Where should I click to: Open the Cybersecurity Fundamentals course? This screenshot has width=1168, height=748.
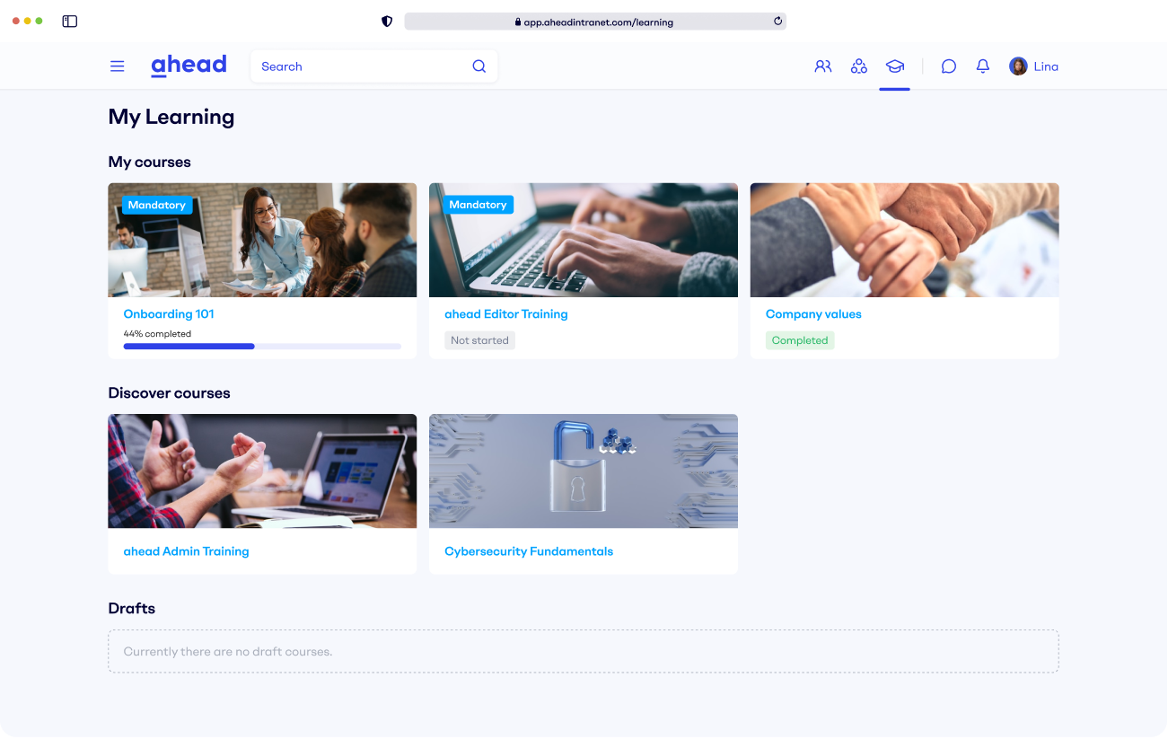[x=529, y=550]
